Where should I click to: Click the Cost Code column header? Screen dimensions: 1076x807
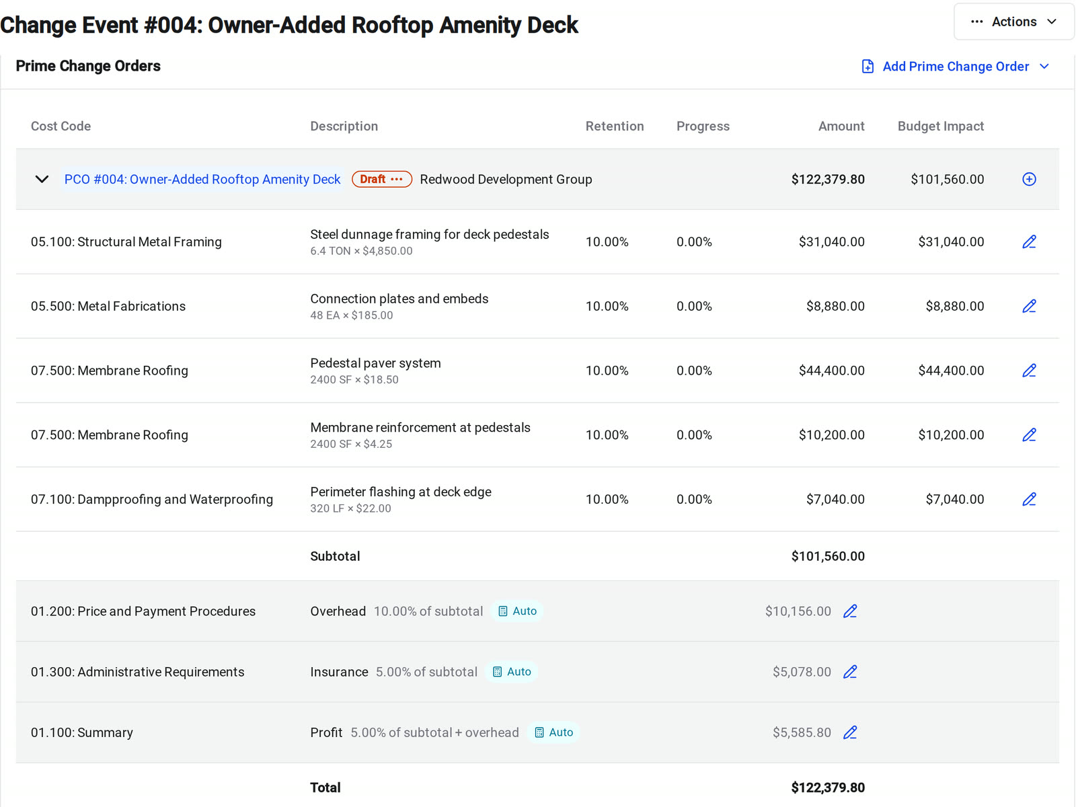(61, 126)
